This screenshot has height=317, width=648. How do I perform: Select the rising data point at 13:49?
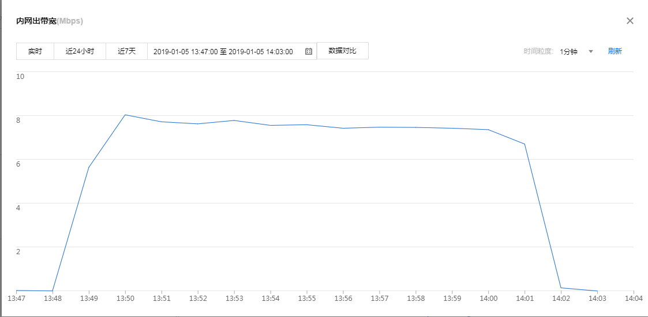pos(89,167)
